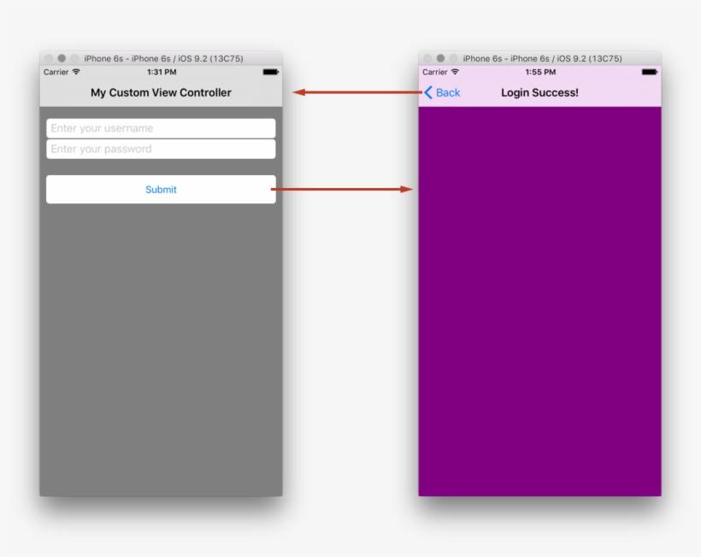Tap the Enter your password field
This screenshot has height=557, width=701.
[161, 149]
